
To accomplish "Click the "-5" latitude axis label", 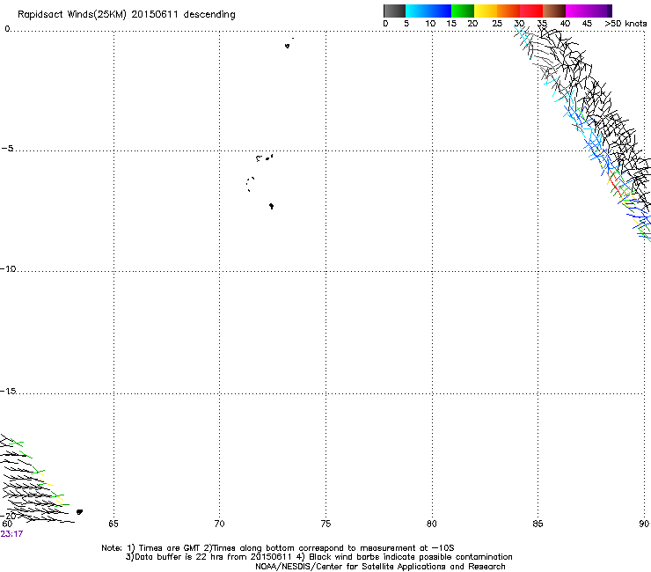I will pyautogui.click(x=7, y=148).
